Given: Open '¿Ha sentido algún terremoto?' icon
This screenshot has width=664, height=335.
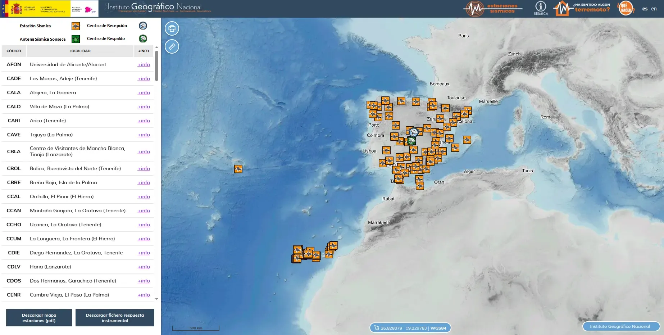Looking at the screenshot, I should (x=582, y=8).
